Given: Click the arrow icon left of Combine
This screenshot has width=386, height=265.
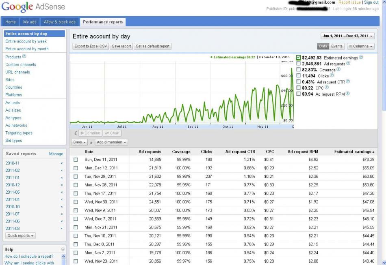Looking at the screenshot, I should (x=76, y=133).
